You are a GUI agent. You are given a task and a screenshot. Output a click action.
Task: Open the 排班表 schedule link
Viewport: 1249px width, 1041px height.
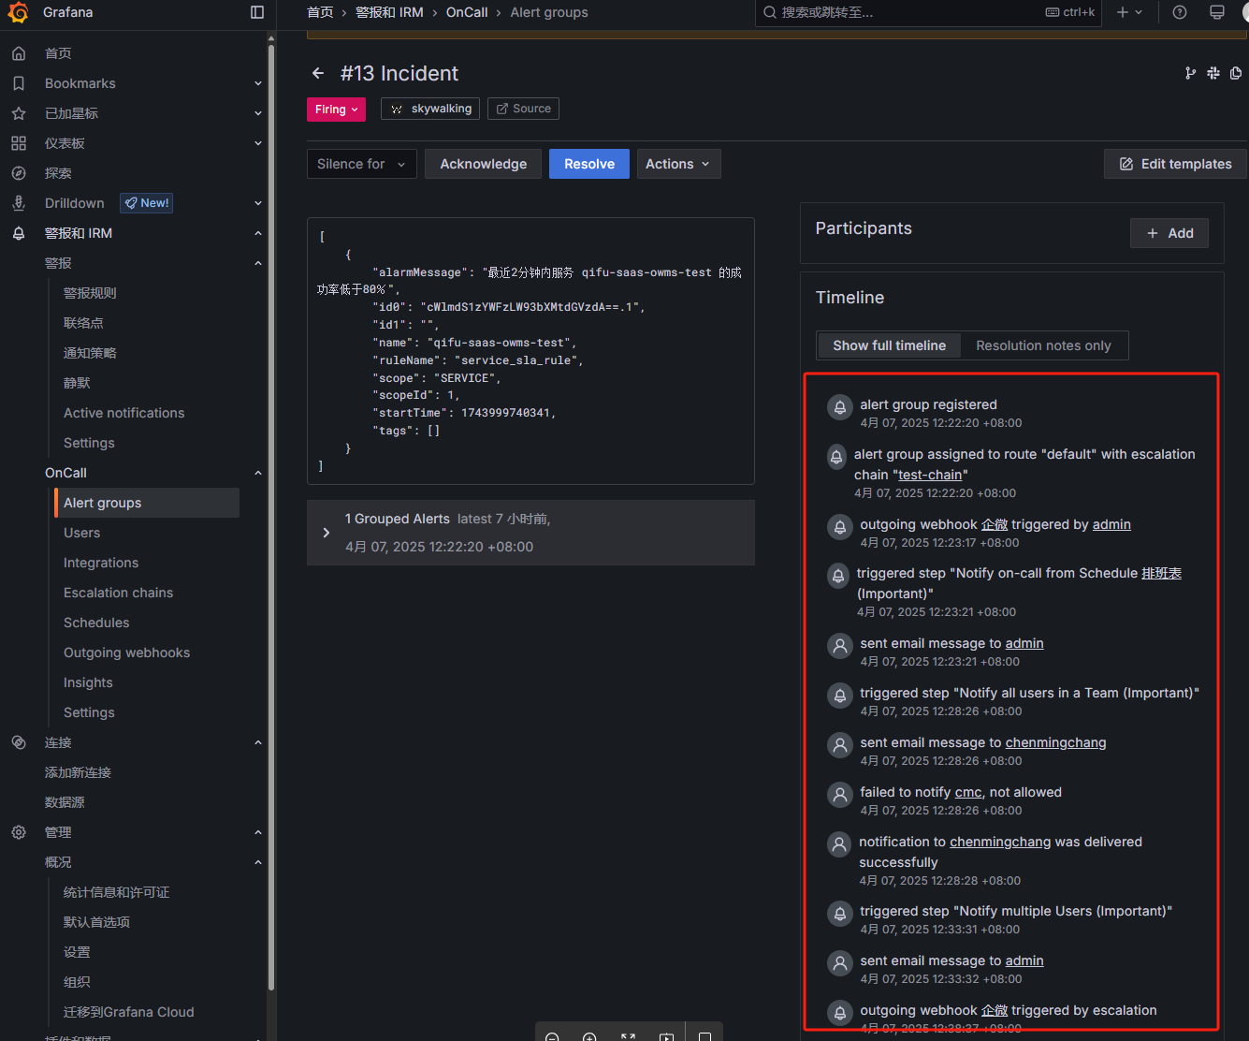pyautogui.click(x=1161, y=573)
